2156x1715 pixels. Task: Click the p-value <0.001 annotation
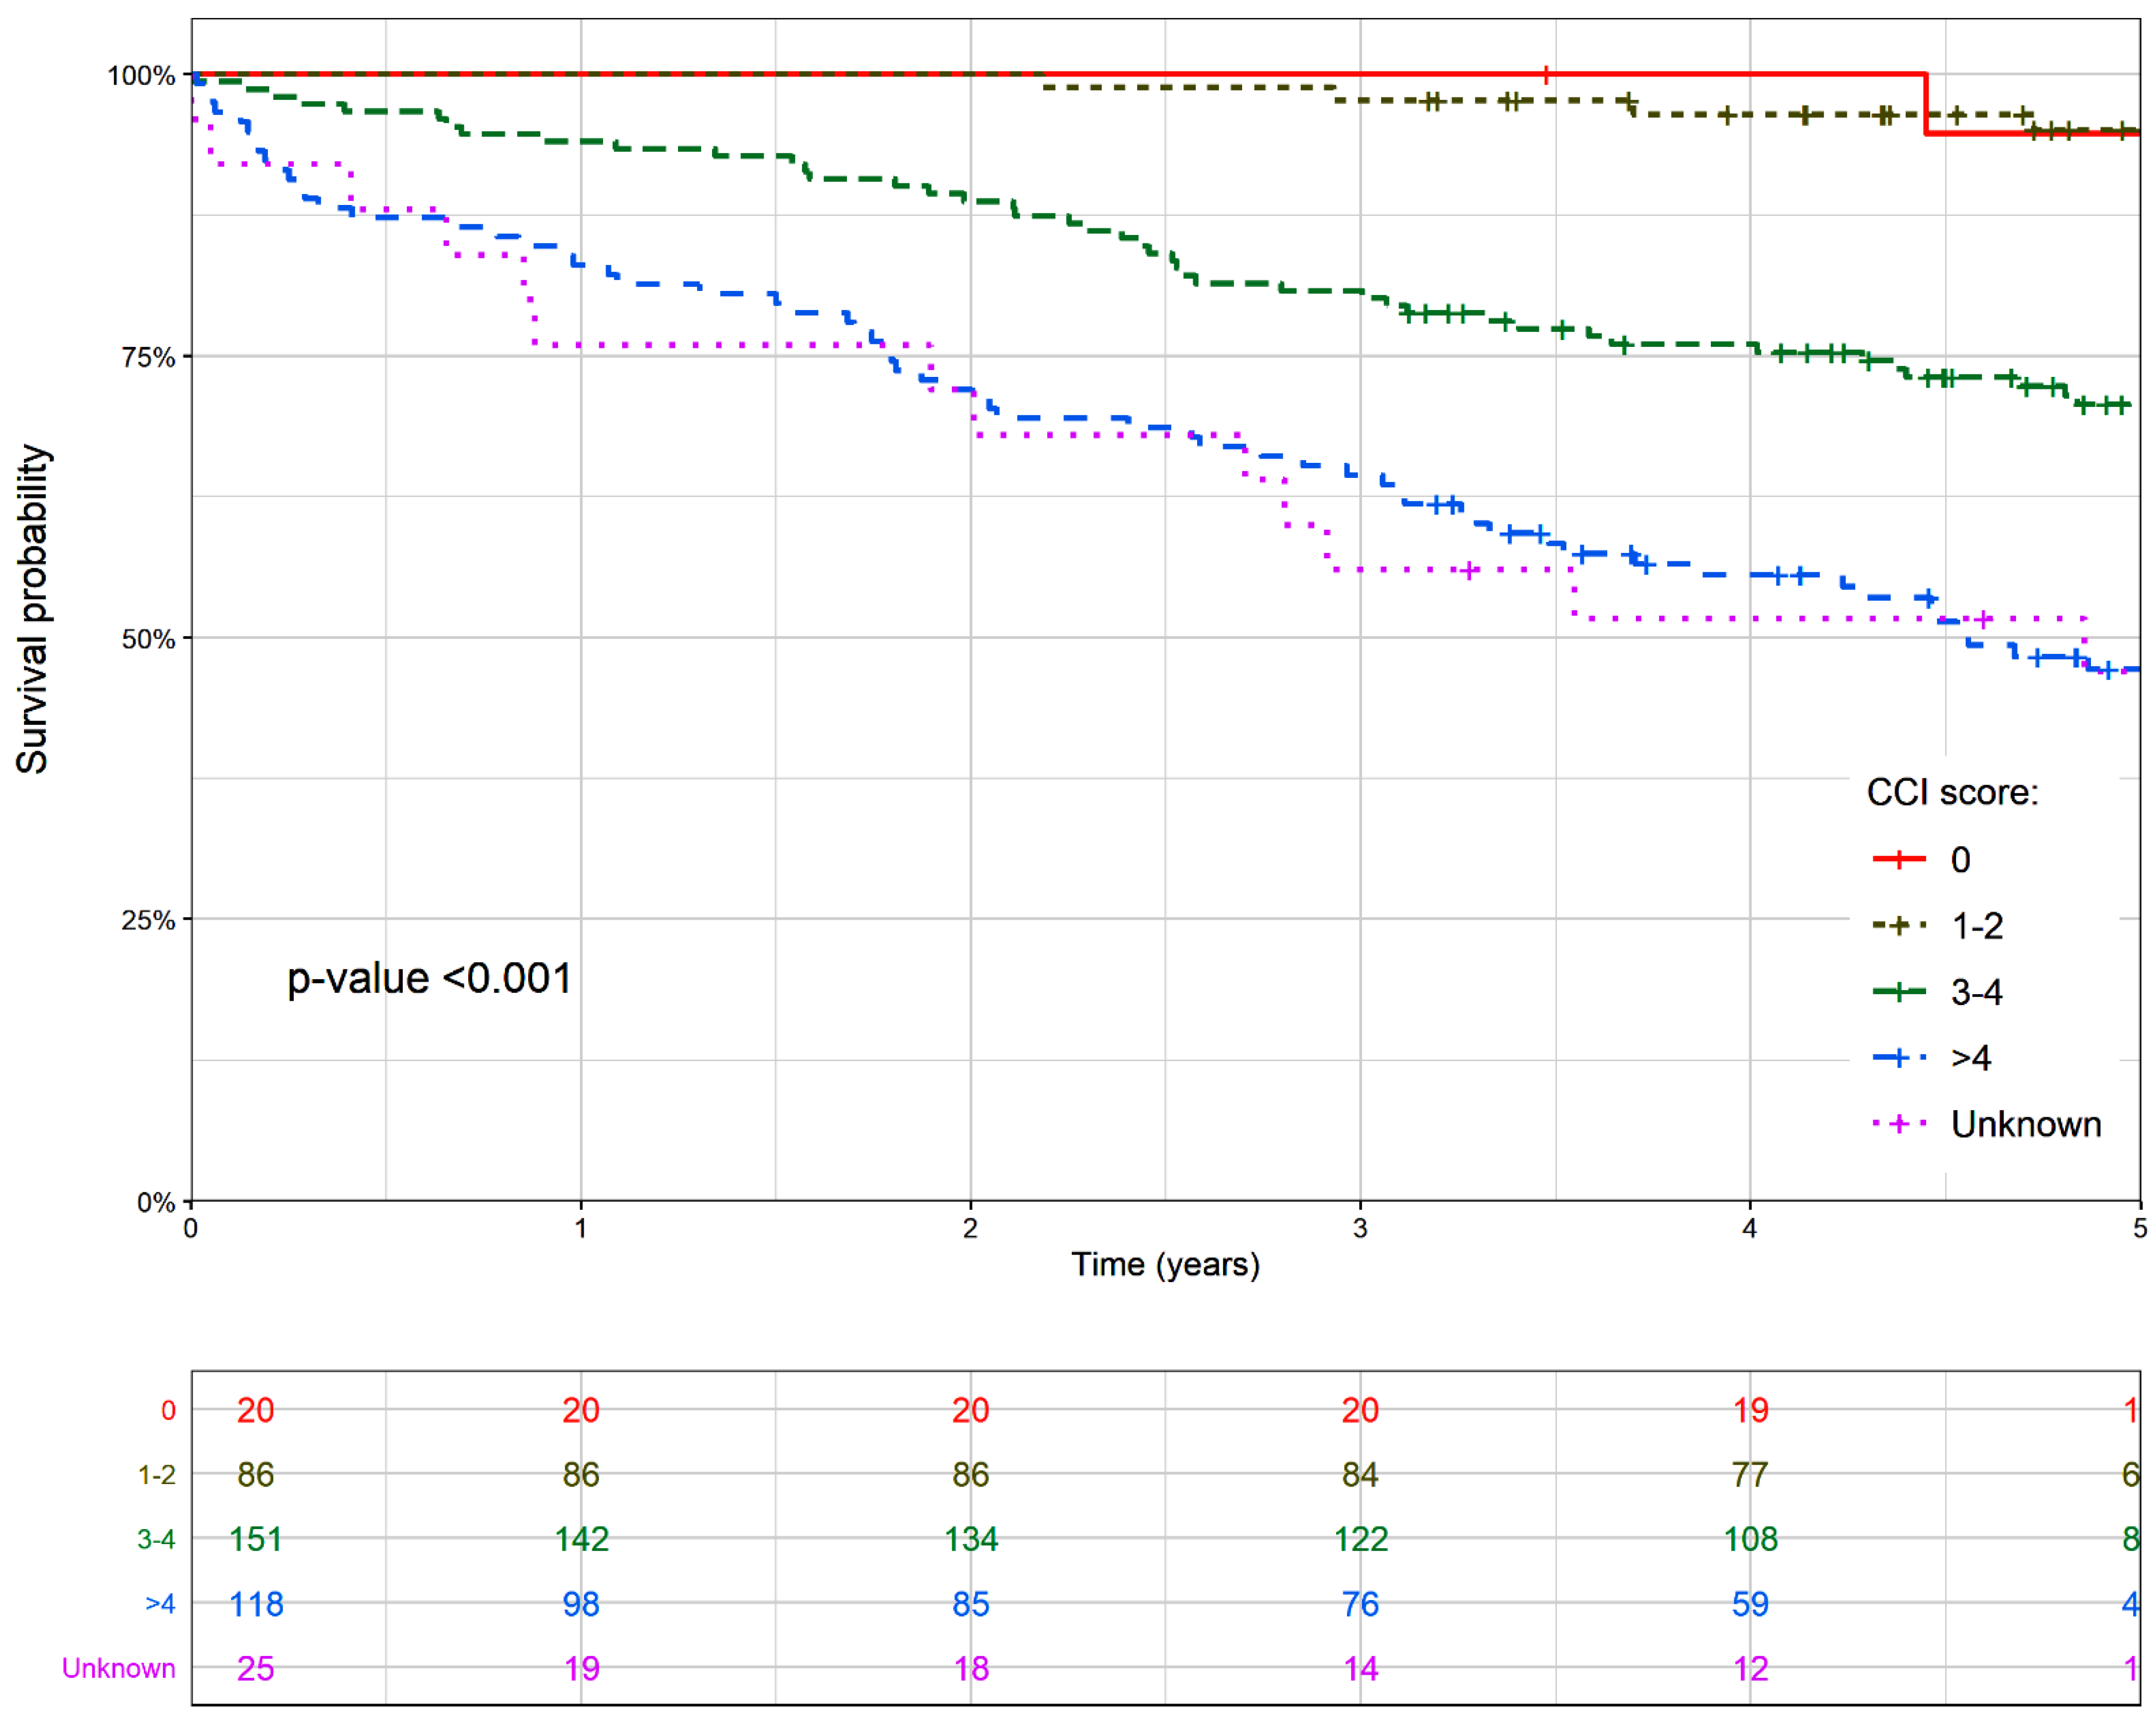click(429, 979)
